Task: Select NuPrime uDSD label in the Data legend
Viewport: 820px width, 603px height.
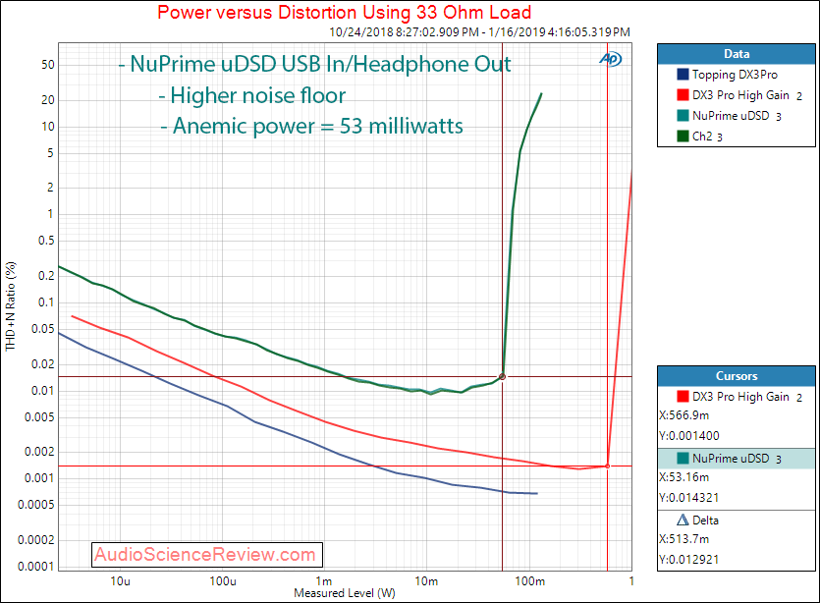Action: coord(731,116)
